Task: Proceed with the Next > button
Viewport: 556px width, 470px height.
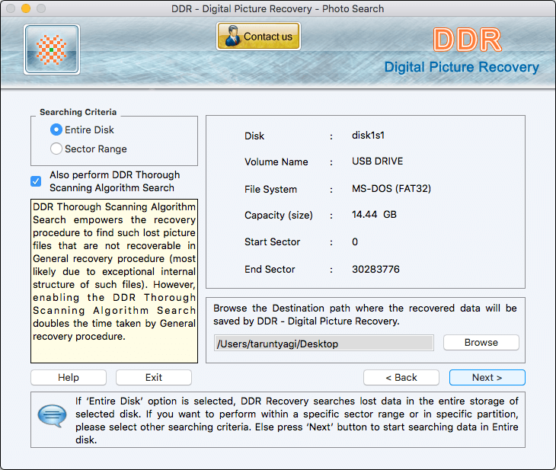Action: [487, 377]
